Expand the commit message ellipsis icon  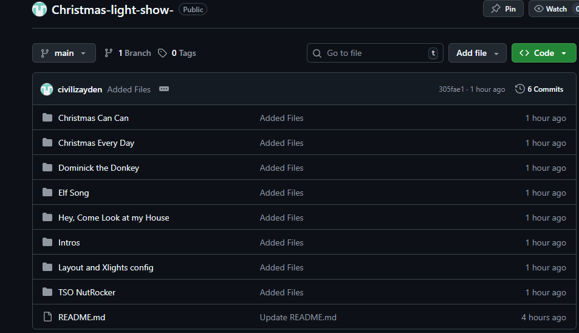click(163, 89)
